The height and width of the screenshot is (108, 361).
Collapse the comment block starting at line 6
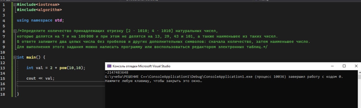point(15,31)
